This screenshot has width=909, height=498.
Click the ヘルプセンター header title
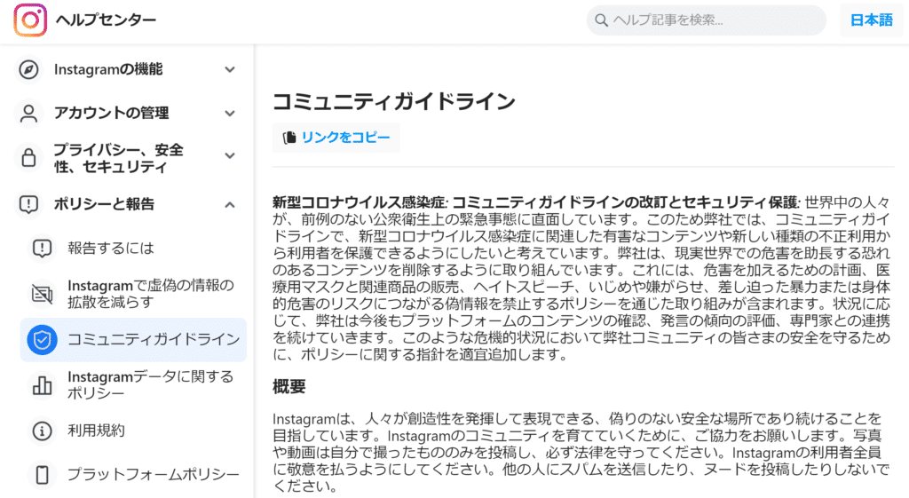(107, 20)
